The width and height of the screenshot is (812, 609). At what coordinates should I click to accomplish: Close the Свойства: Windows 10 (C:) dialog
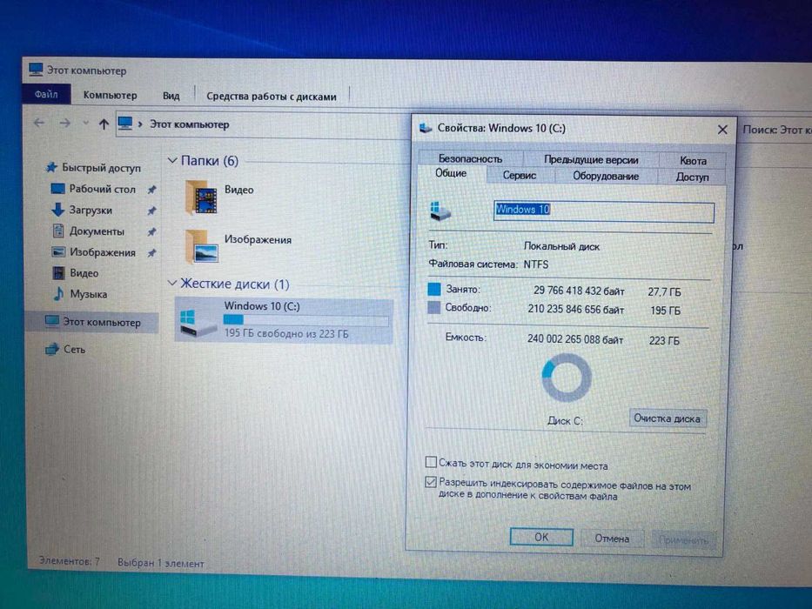click(x=722, y=130)
